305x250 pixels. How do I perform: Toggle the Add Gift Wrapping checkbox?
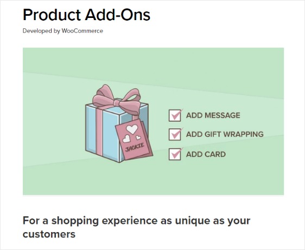(175, 134)
